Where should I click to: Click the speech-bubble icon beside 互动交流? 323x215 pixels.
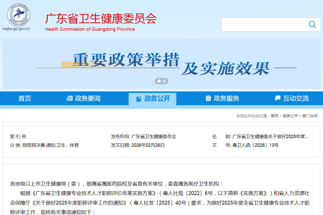(x=277, y=98)
